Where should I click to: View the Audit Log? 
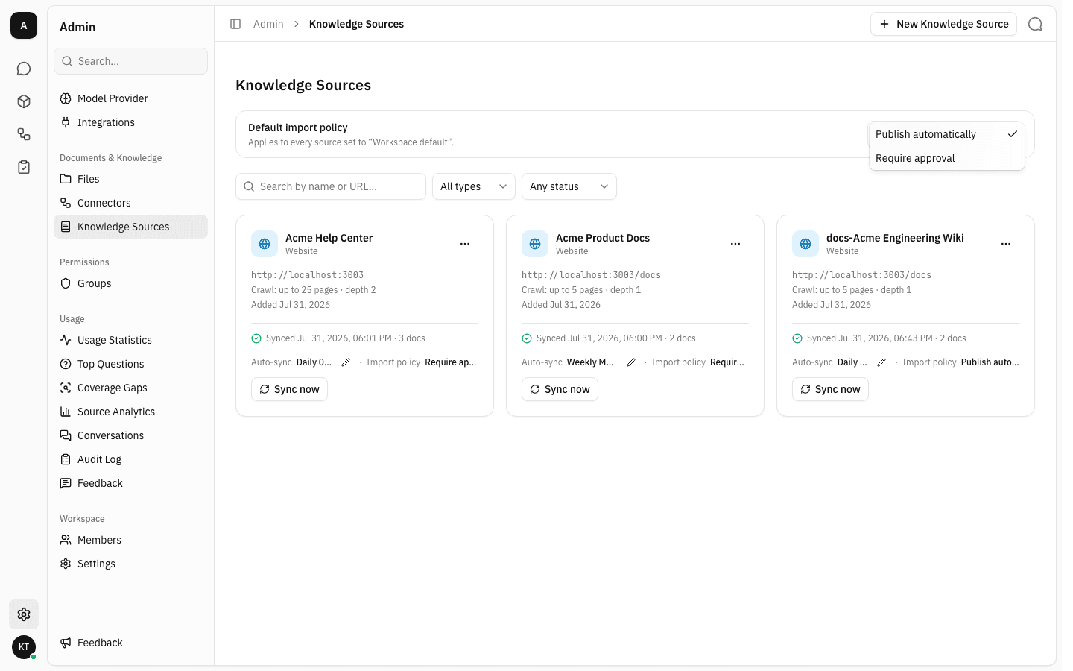point(130,459)
